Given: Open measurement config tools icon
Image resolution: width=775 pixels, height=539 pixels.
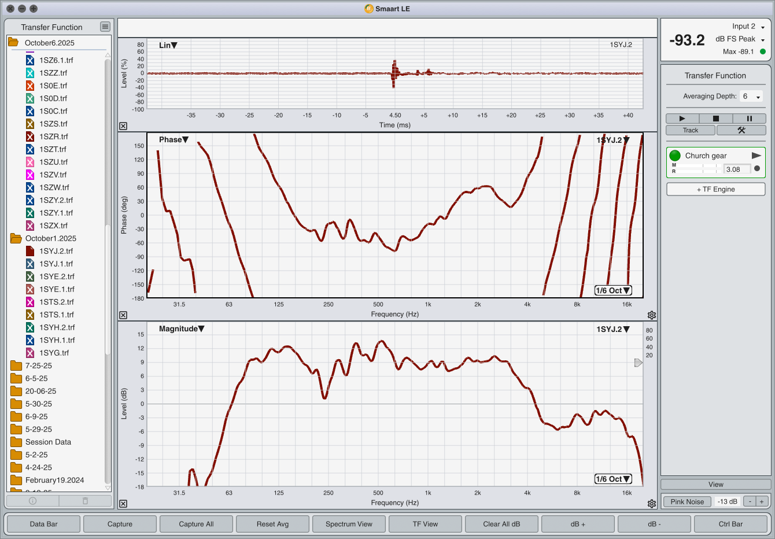Looking at the screenshot, I should pos(741,130).
